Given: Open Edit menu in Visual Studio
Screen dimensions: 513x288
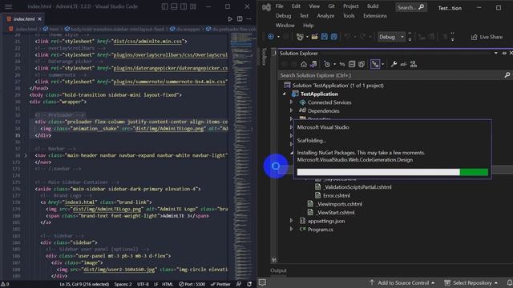Looking at the screenshot, I should coord(296,6).
